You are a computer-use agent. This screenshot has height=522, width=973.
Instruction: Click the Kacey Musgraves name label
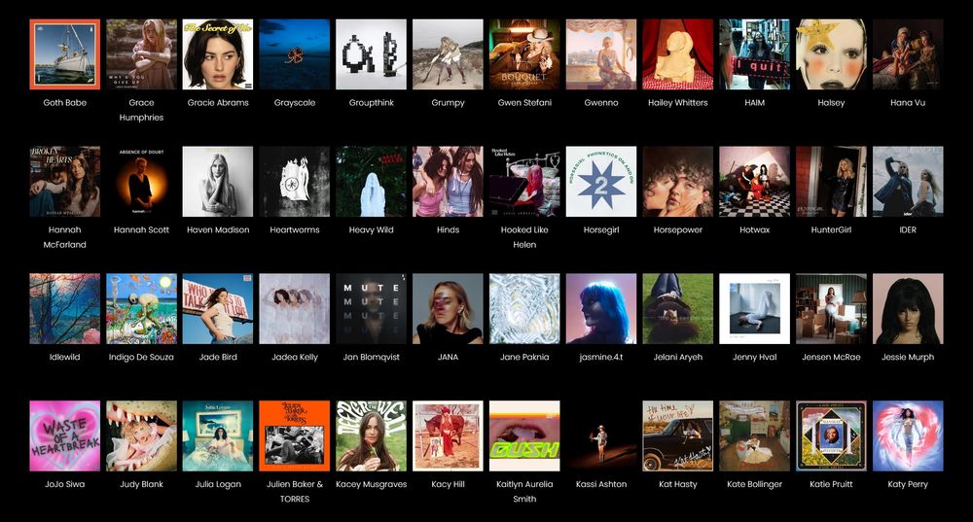(371, 483)
